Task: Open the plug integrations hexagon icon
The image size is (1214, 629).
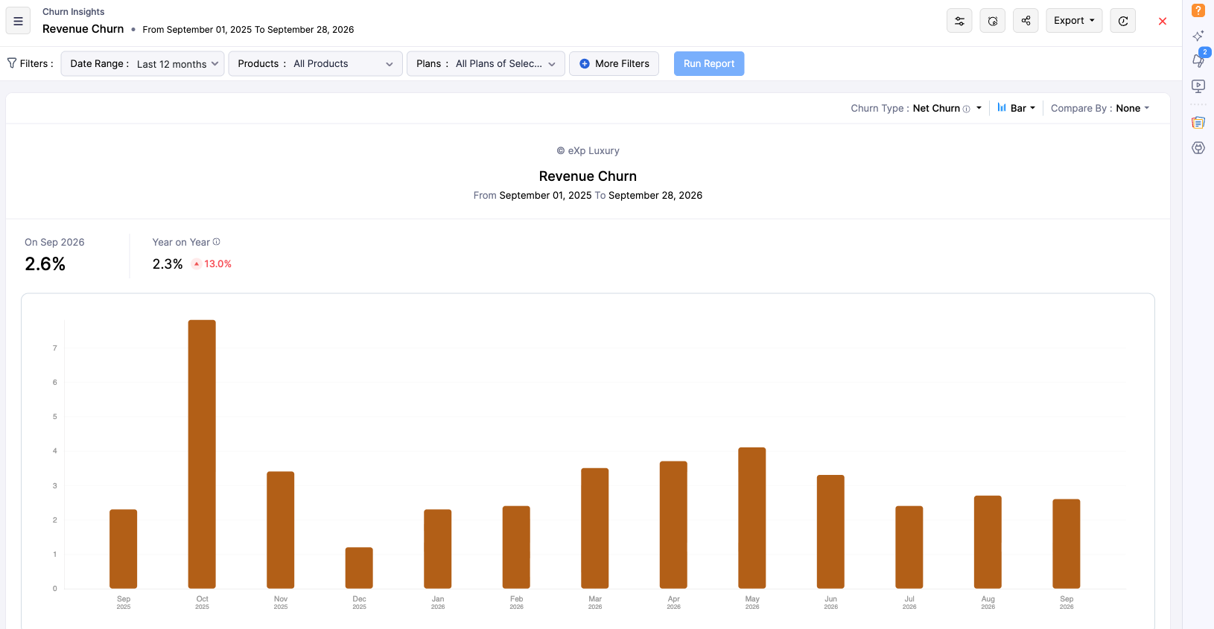Action: pyautogui.click(x=1198, y=147)
